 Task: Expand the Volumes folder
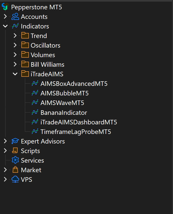point(15,55)
